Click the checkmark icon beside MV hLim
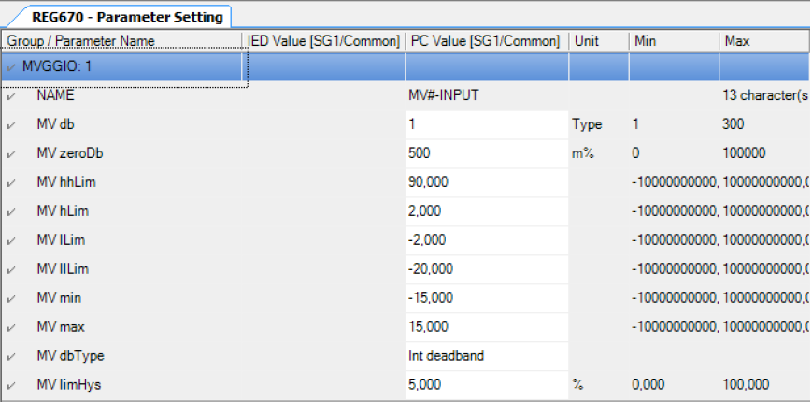 [10, 212]
